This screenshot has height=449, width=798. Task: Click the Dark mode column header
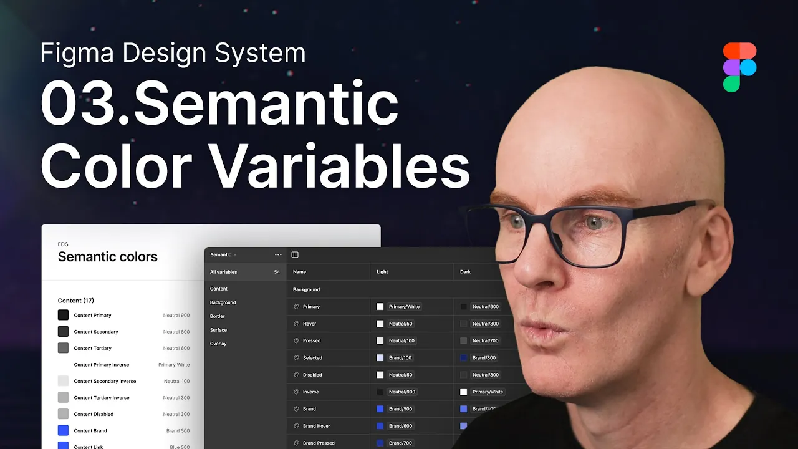click(x=466, y=272)
